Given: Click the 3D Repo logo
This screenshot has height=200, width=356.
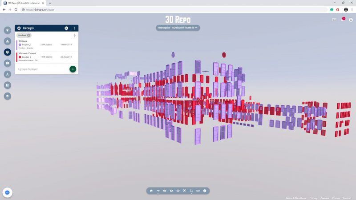Looking at the screenshot, I should (x=178, y=20).
